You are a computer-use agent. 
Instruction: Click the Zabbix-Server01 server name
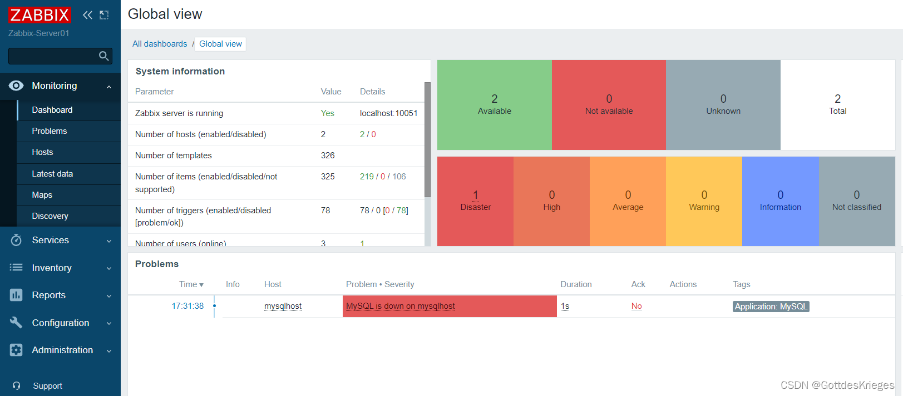39,33
